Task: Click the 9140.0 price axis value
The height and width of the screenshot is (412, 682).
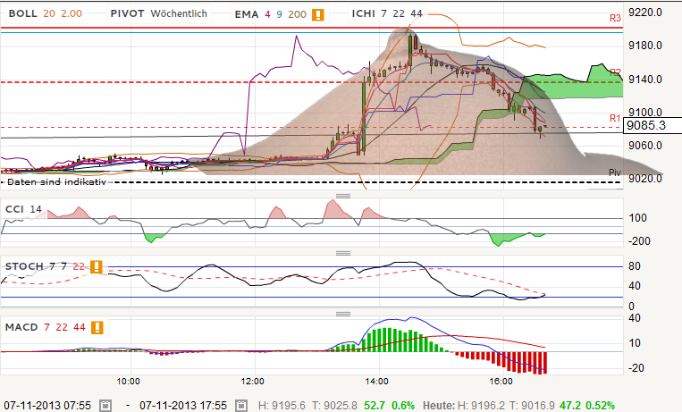Action: click(x=645, y=80)
